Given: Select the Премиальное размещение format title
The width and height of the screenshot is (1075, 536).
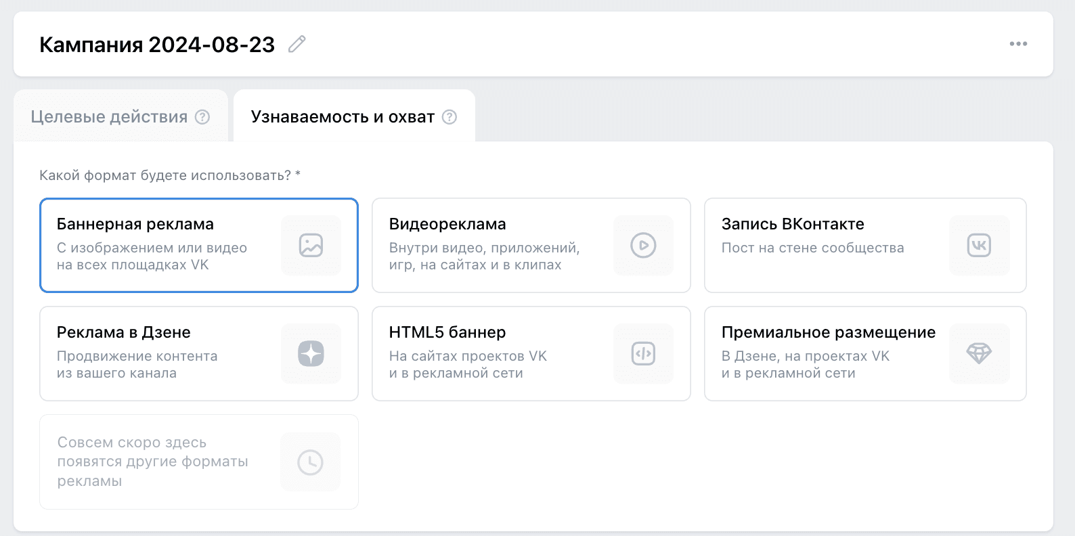Looking at the screenshot, I should (829, 332).
